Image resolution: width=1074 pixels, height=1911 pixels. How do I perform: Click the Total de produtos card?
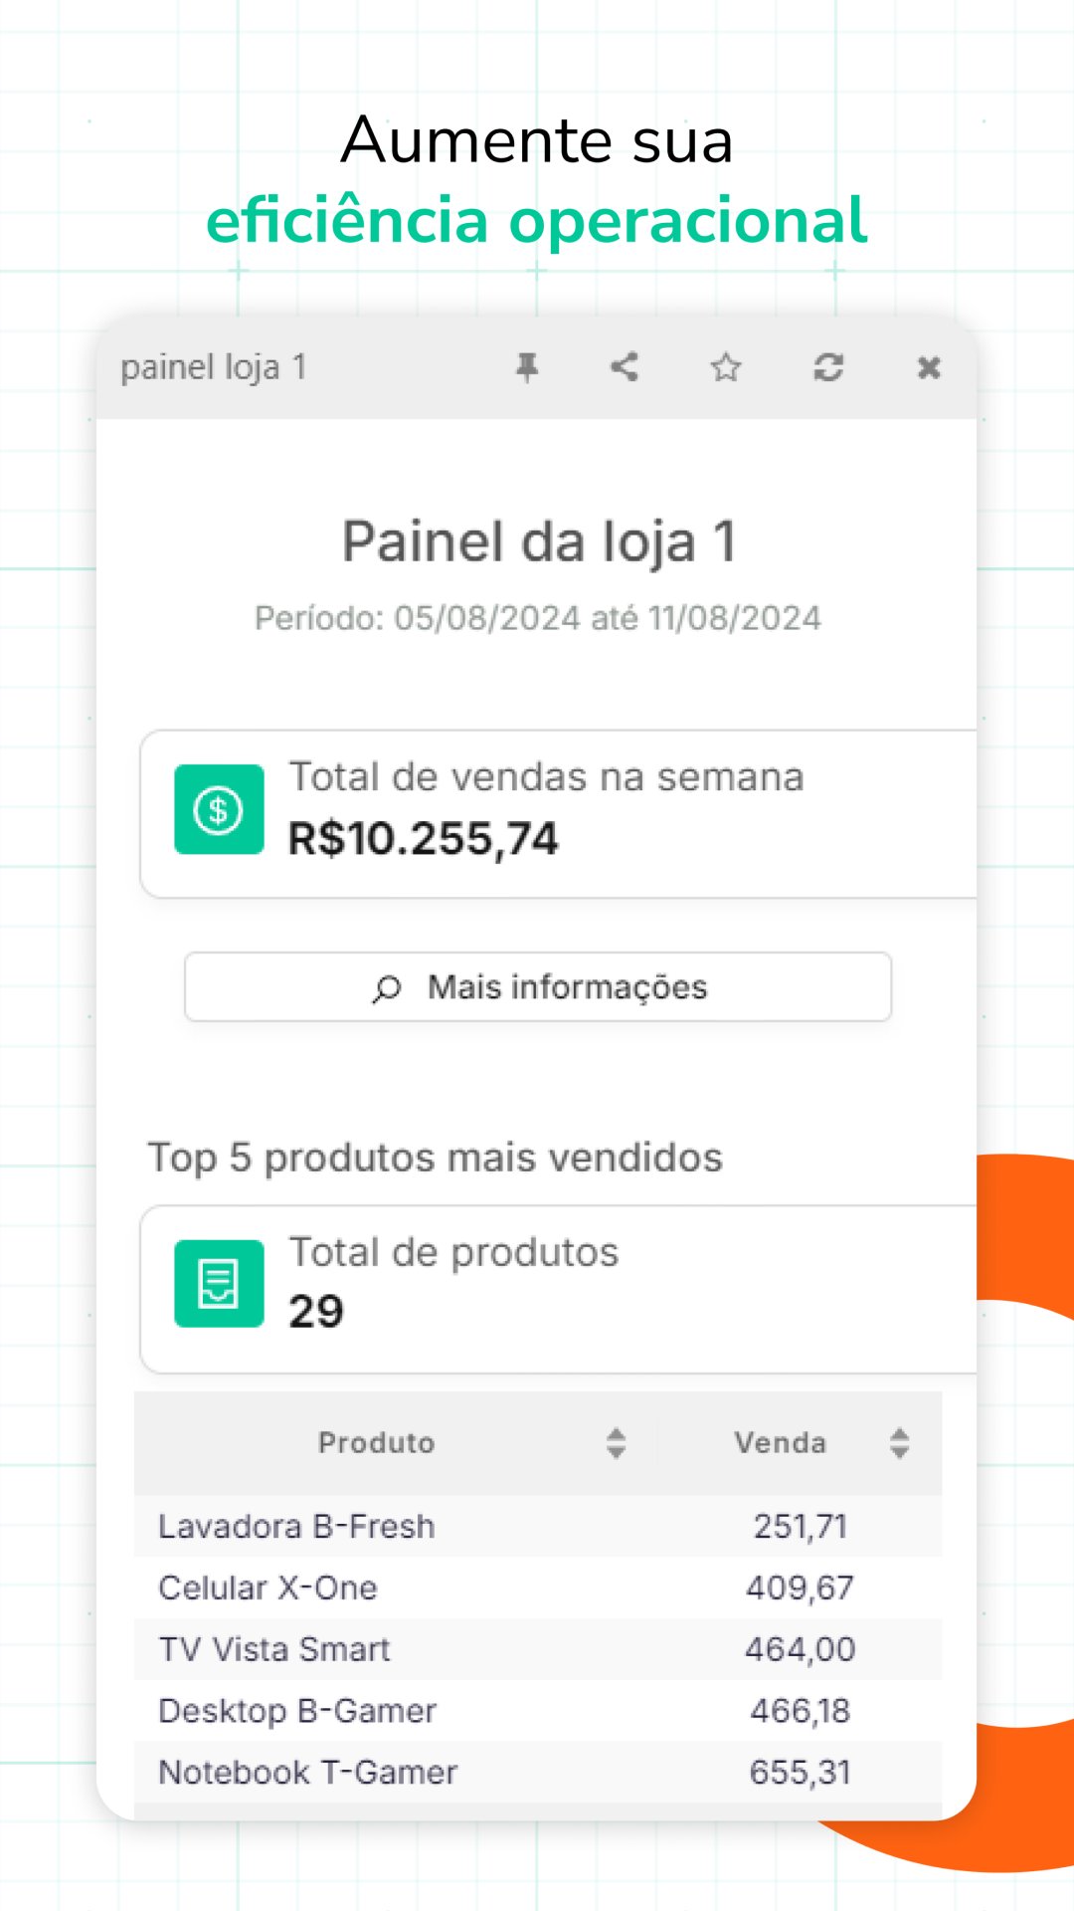pyautogui.click(x=557, y=1290)
